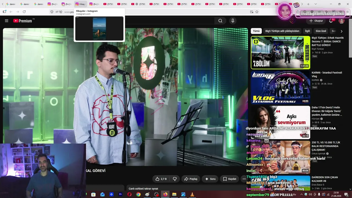Click the 7.BÖLÜM video thumbnail
Viewport: 352px width, 198px height.
coord(280,53)
